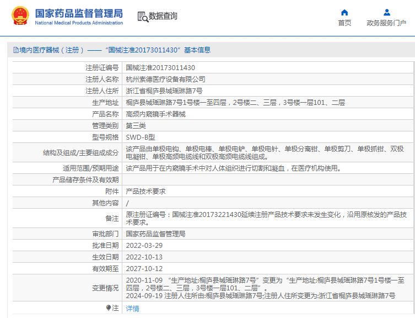
Task: Click the 其他内容 label
Action: coord(105,203)
